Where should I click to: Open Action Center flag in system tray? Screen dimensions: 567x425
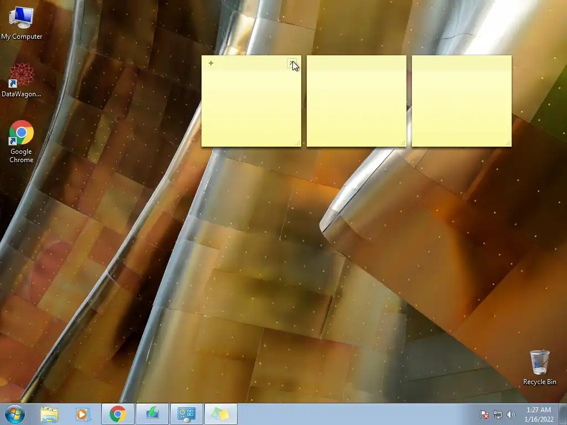[x=484, y=414]
